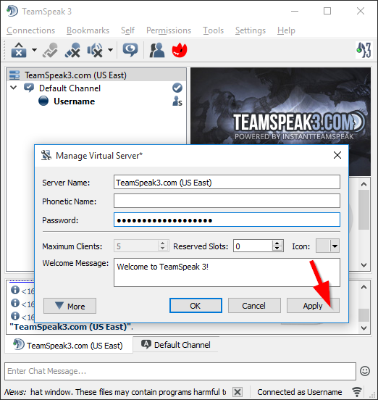Click the info panel scrollbar thumb
The image size is (378, 400).
point(364,209)
